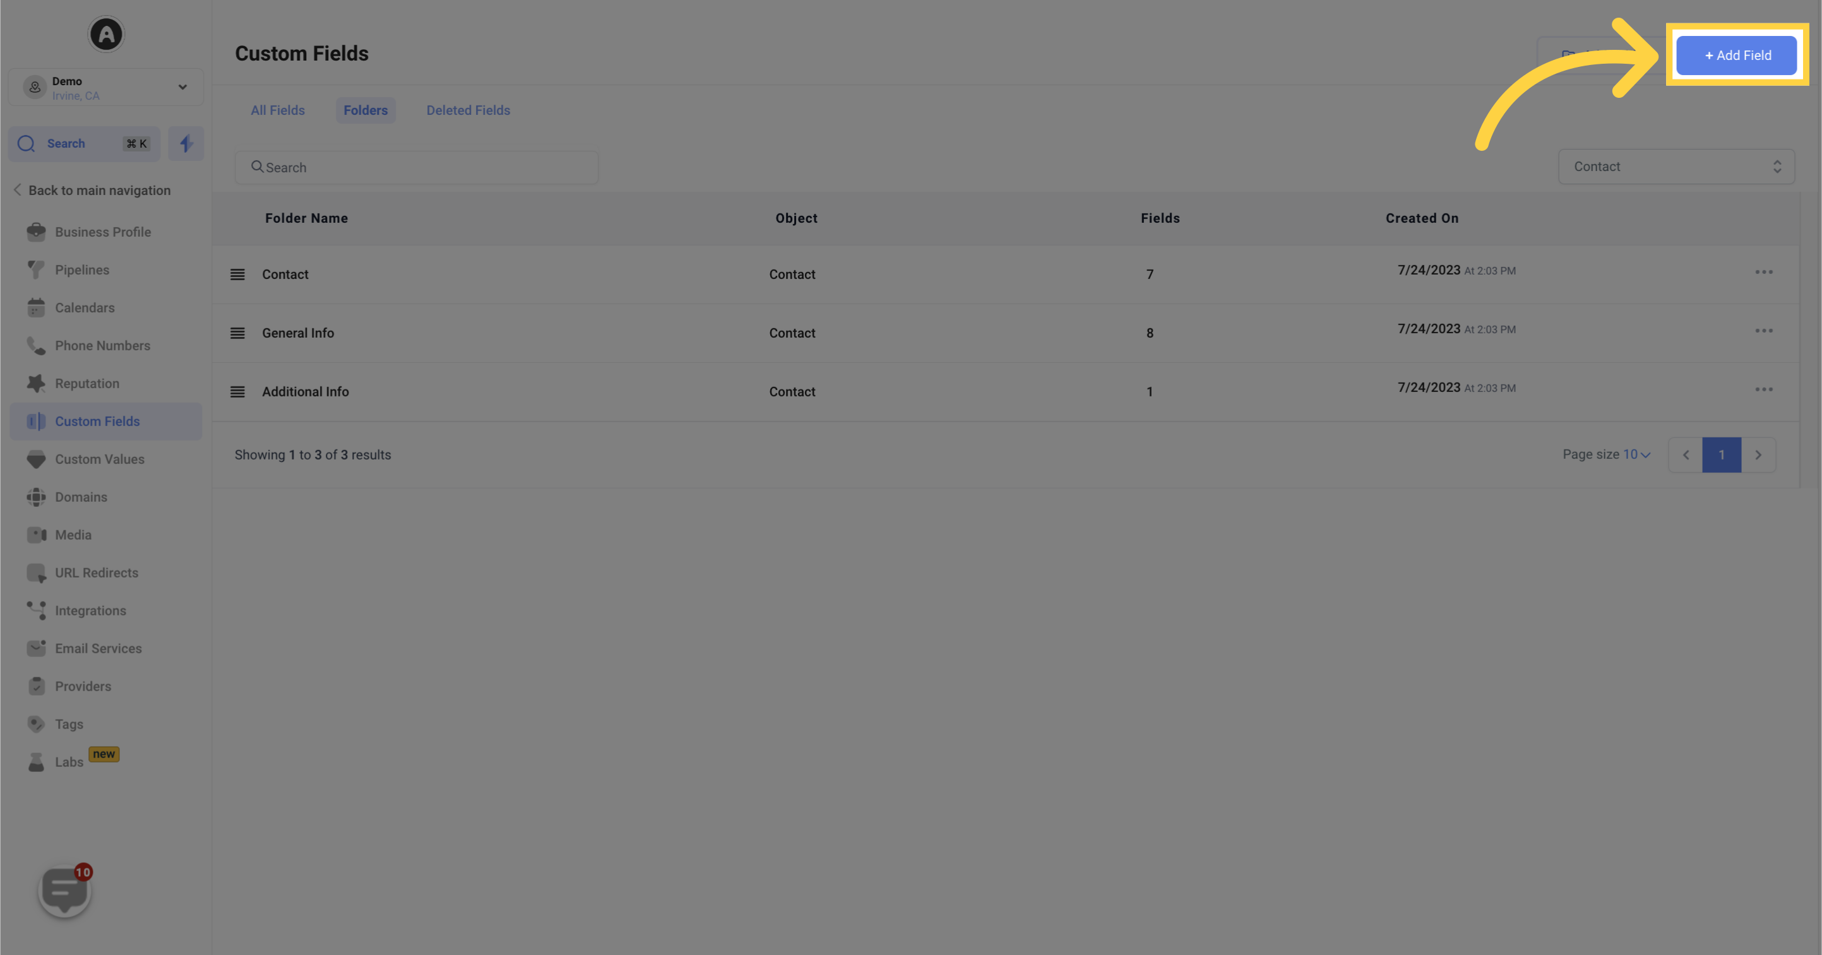The image size is (1822, 955).
Task: Expand the General Info folder options menu
Action: click(1763, 331)
